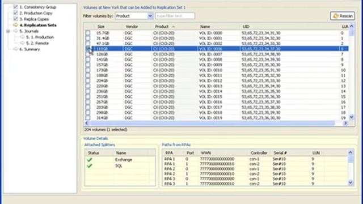Select wizard step 3. Replica Copies
The width and height of the screenshot is (363, 204).
pos(34,19)
